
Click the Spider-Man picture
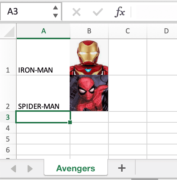click(x=89, y=93)
